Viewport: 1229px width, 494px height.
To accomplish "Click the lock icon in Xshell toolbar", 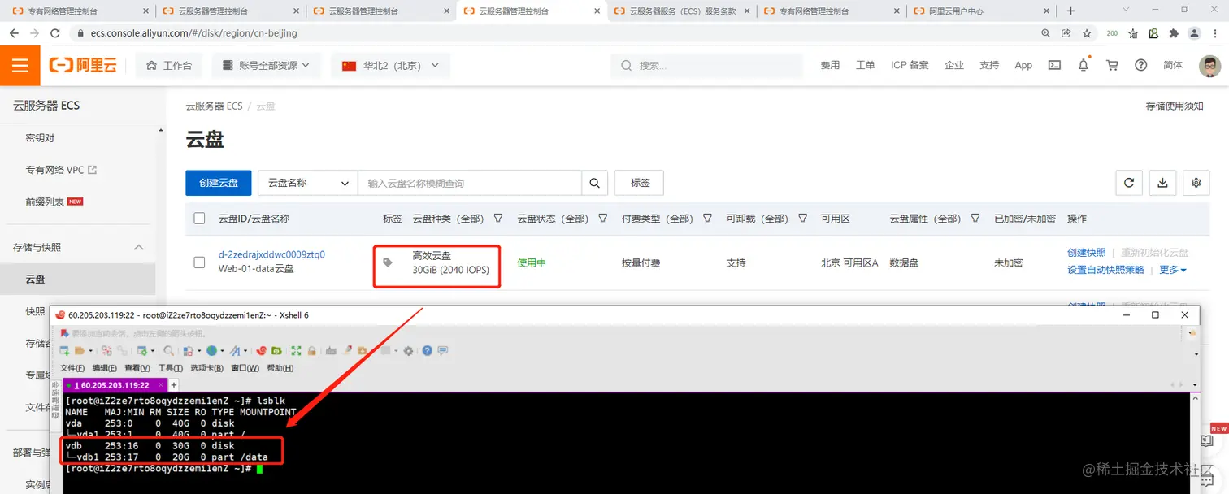I will coord(311,351).
